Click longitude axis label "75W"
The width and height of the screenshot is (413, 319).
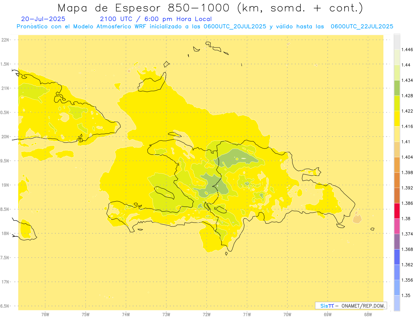[86, 314]
